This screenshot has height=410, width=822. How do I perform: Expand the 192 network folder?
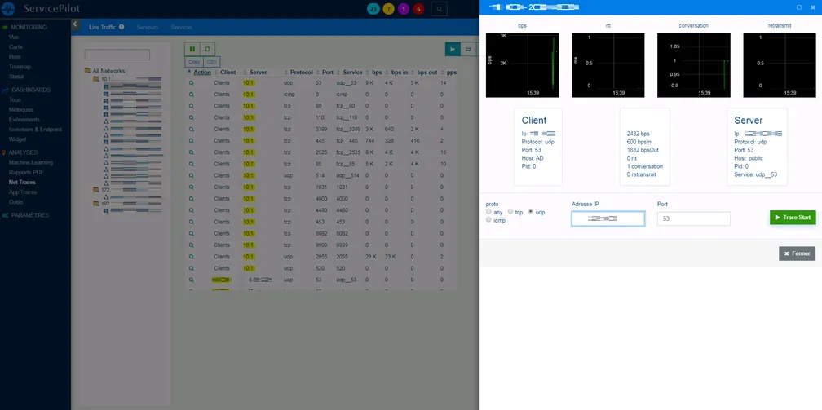[x=96, y=204]
